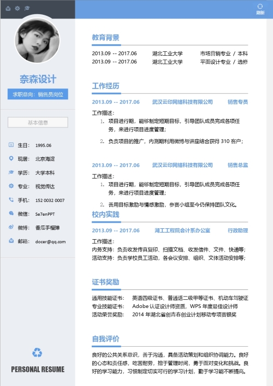Click phone number 152 0032 0007
This screenshot has width=273, height=386.
coord(50,200)
